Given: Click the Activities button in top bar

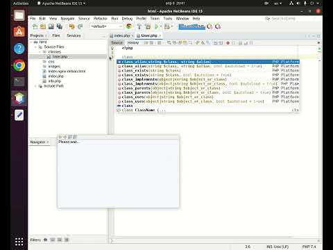Looking at the screenshot, I should point(21,3).
